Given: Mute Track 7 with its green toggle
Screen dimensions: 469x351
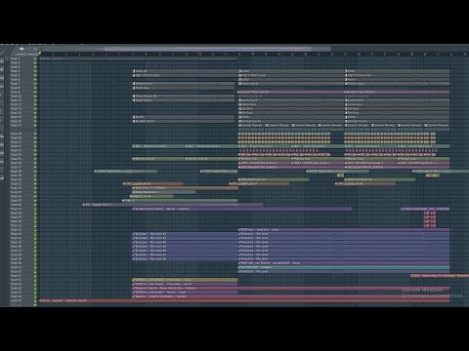Looking at the screenshot, I should [x=35, y=84].
